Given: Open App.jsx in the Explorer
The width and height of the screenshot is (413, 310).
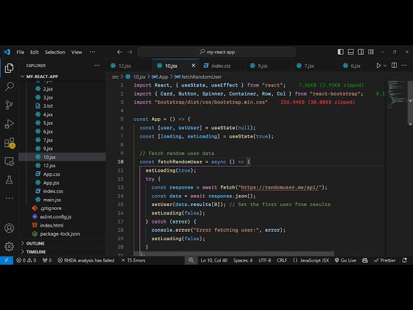Looking at the screenshot, I should click(x=52, y=183).
